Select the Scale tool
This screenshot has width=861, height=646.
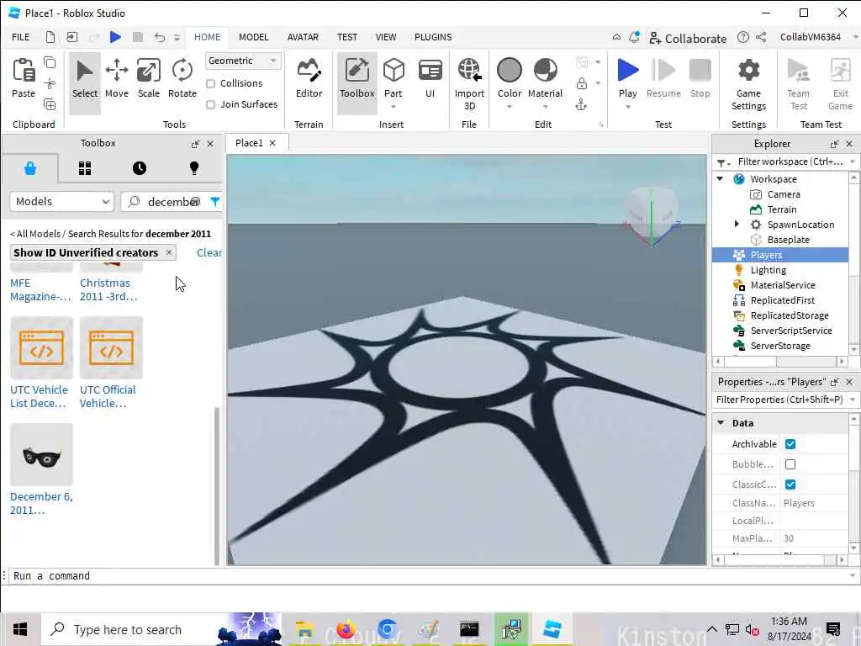[148, 78]
